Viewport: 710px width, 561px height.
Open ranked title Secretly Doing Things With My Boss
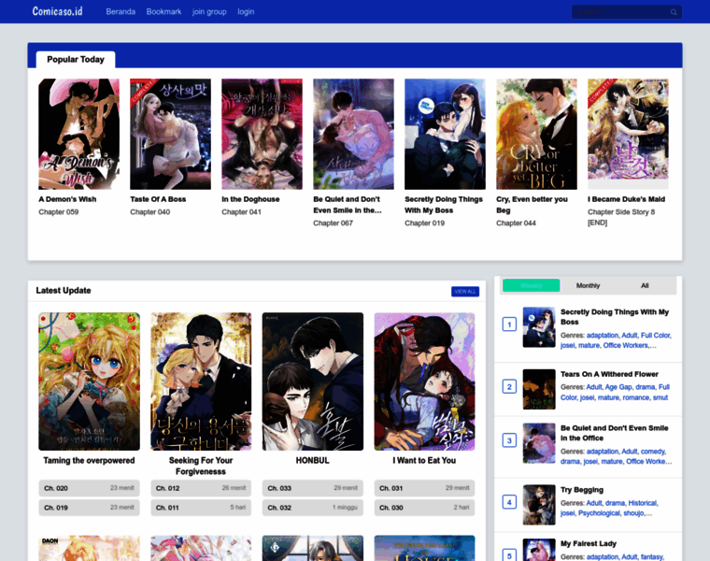(x=615, y=317)
